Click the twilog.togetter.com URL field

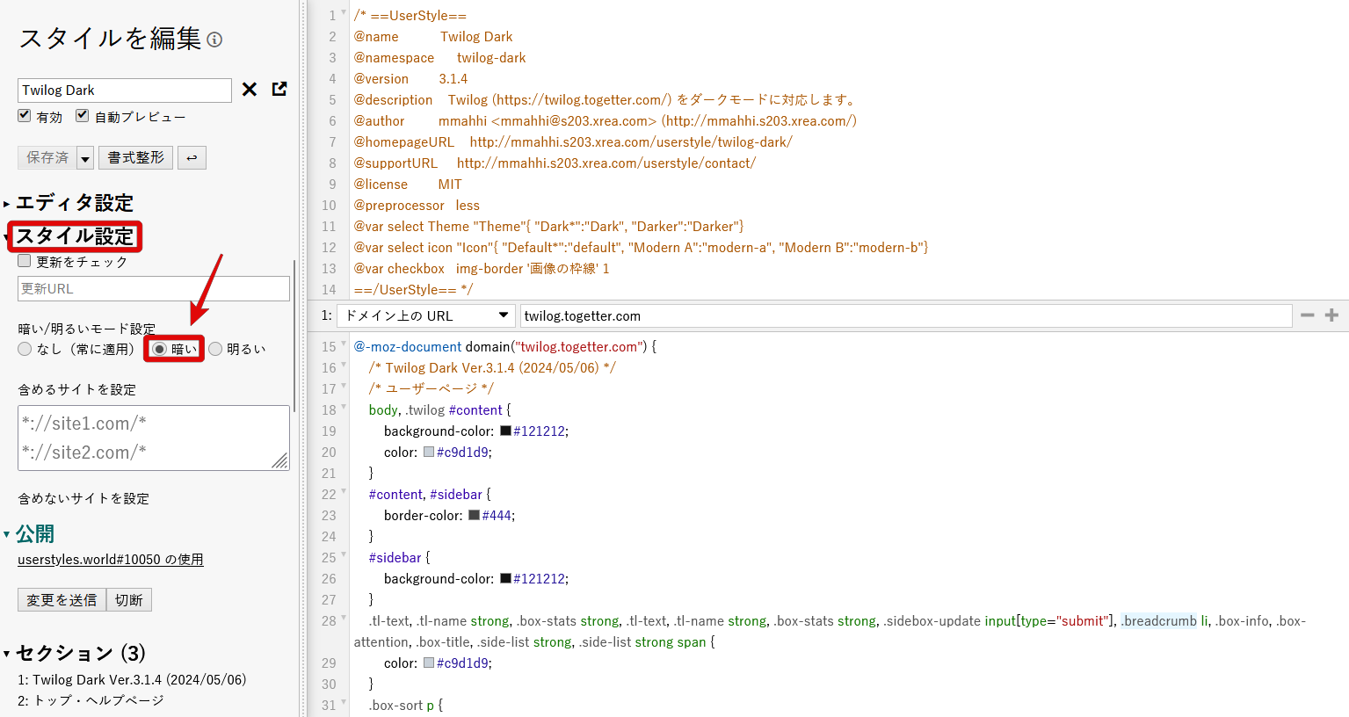pos(906,315)
